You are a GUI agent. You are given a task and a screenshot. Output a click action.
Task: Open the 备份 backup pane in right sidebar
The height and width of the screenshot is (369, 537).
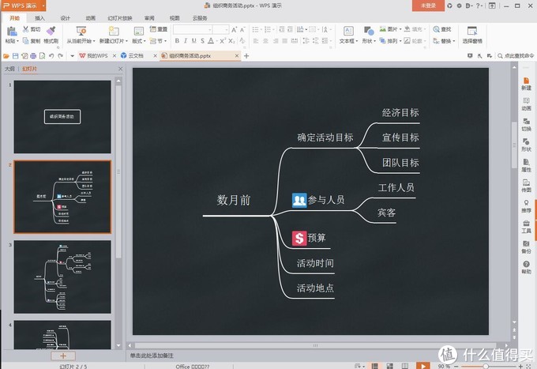pyautogui.click(x=527, y=247)
